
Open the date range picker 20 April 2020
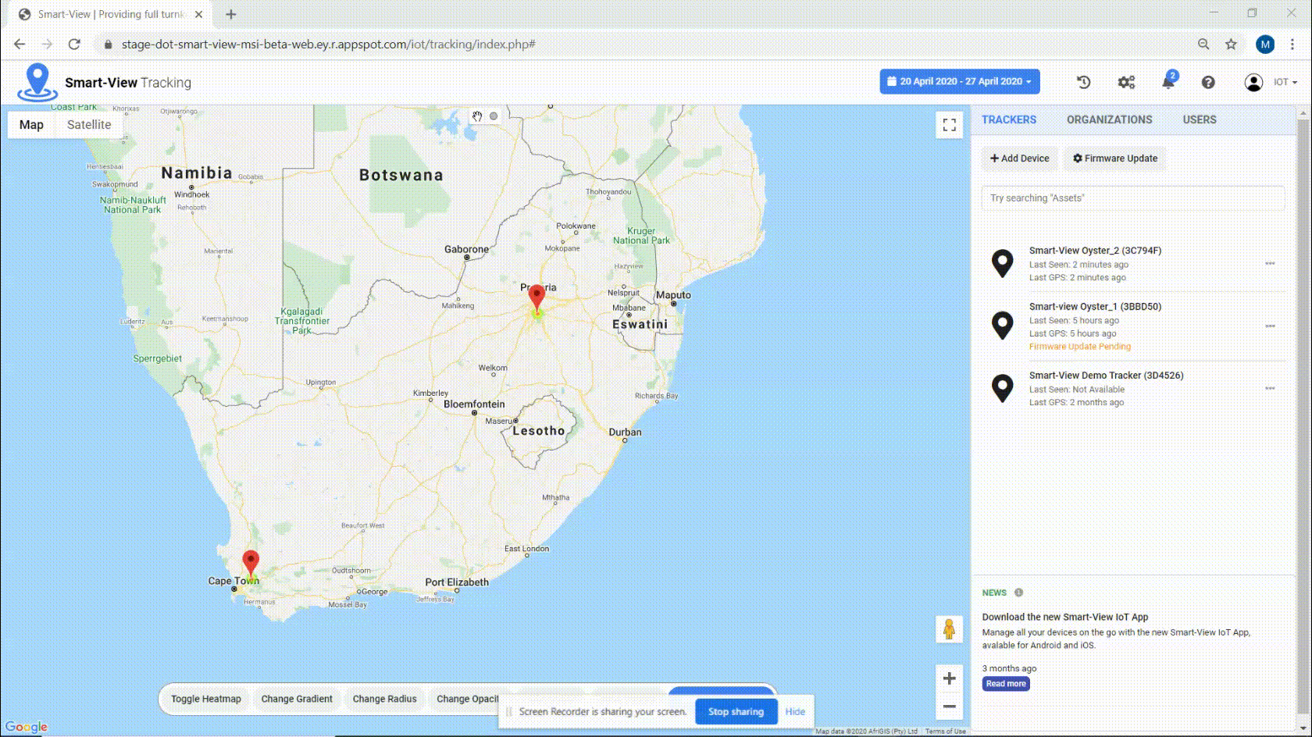click(960, 81)
